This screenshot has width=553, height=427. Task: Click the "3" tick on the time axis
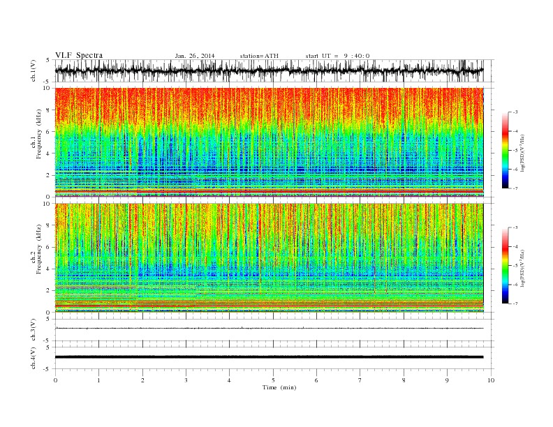click(186, 380)
